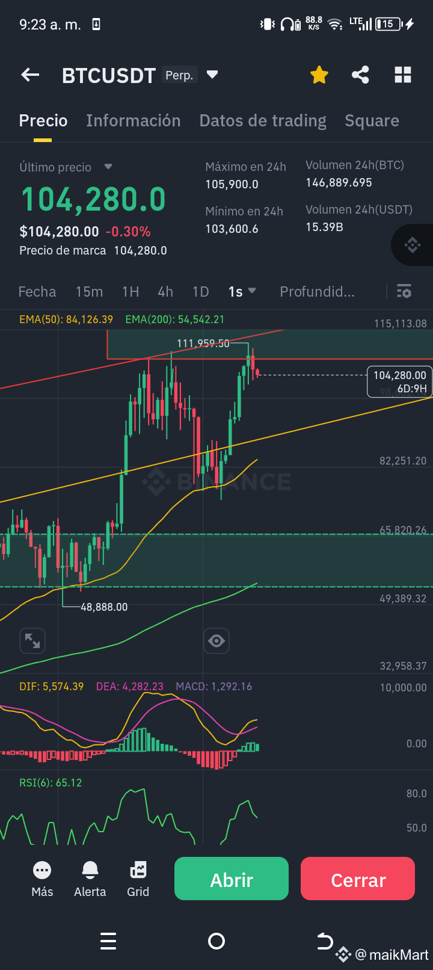
Task: Tap the EMA(200) indicator label
Action: point(175,320)
